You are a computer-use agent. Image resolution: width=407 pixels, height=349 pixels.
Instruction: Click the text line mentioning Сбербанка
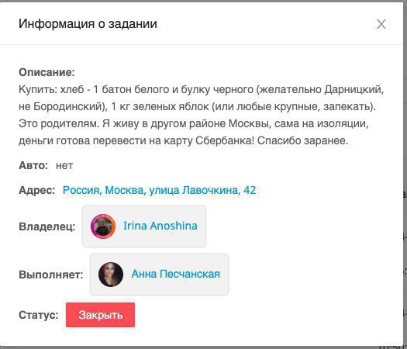(x=184, y=140)
